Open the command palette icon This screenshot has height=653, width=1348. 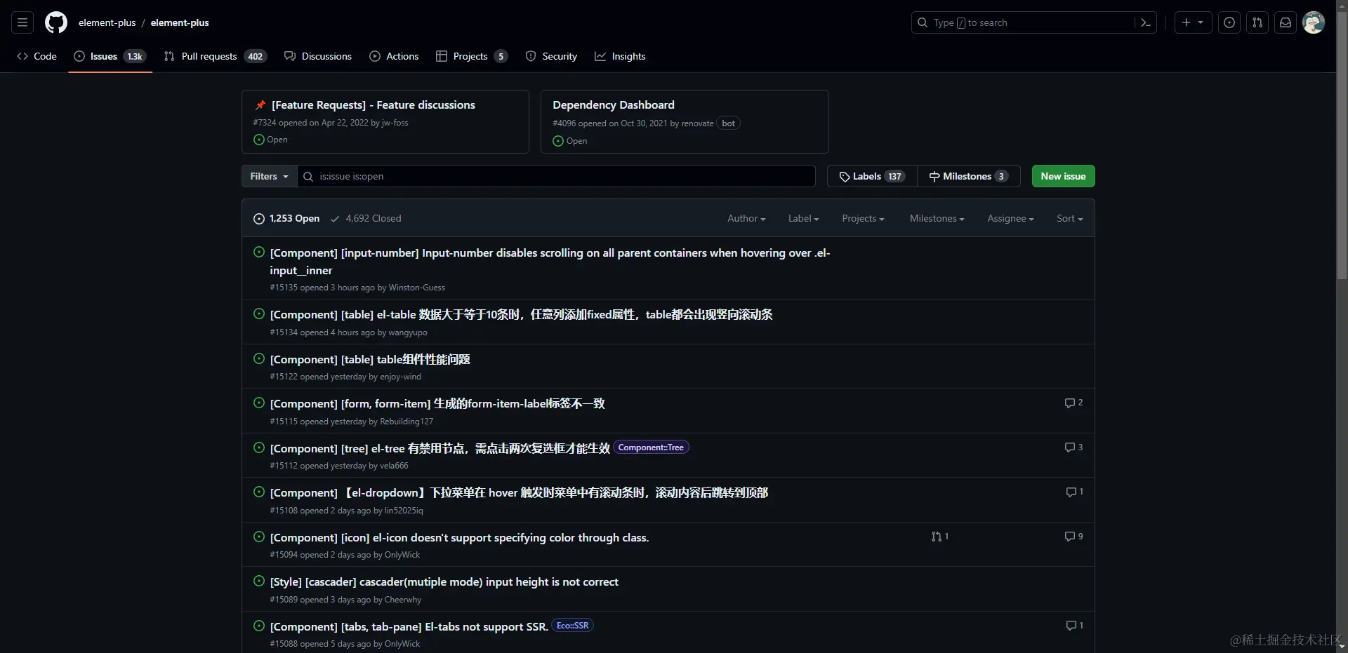pyautogui.click(x=1146, y=22)
